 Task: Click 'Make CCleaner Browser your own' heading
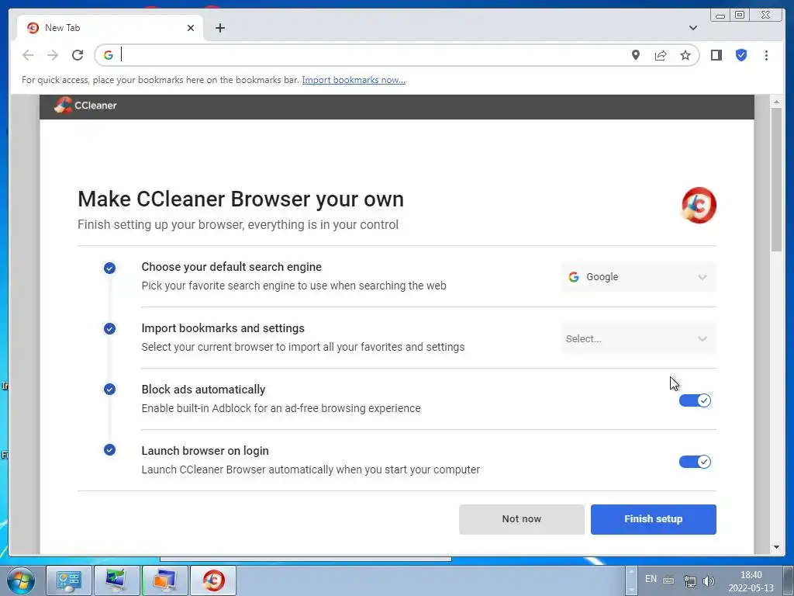pyautogui.click(x=240, y=199)
